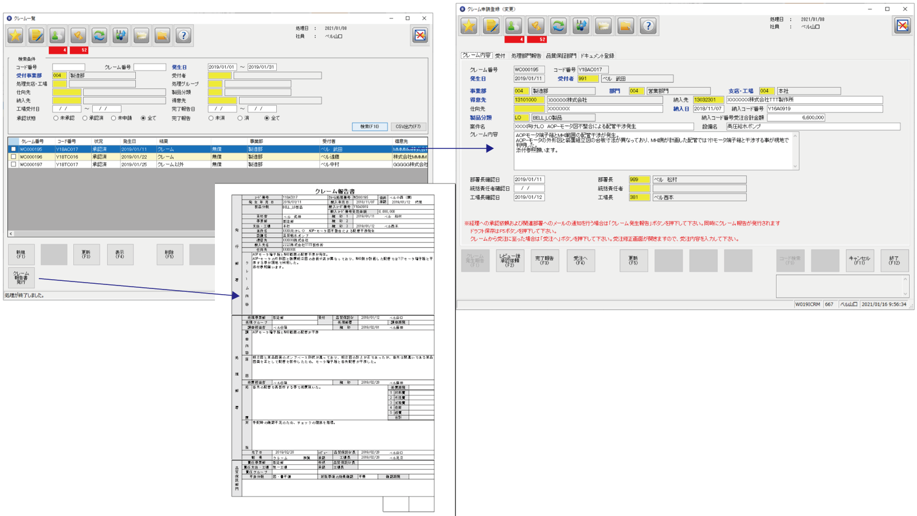
Task: Select 未済 radio for 完了報告
Action: click(211, 118)
